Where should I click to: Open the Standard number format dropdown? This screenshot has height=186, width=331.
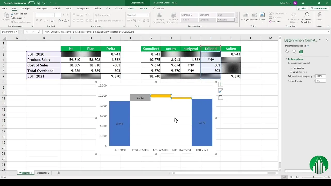pos(148,15)
